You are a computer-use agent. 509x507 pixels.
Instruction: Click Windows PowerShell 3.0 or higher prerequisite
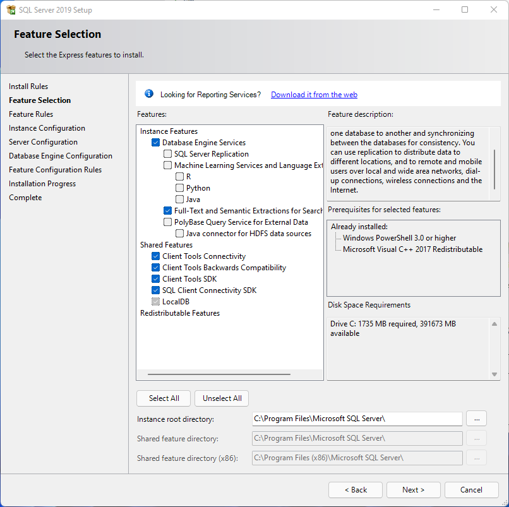(399, 238)
